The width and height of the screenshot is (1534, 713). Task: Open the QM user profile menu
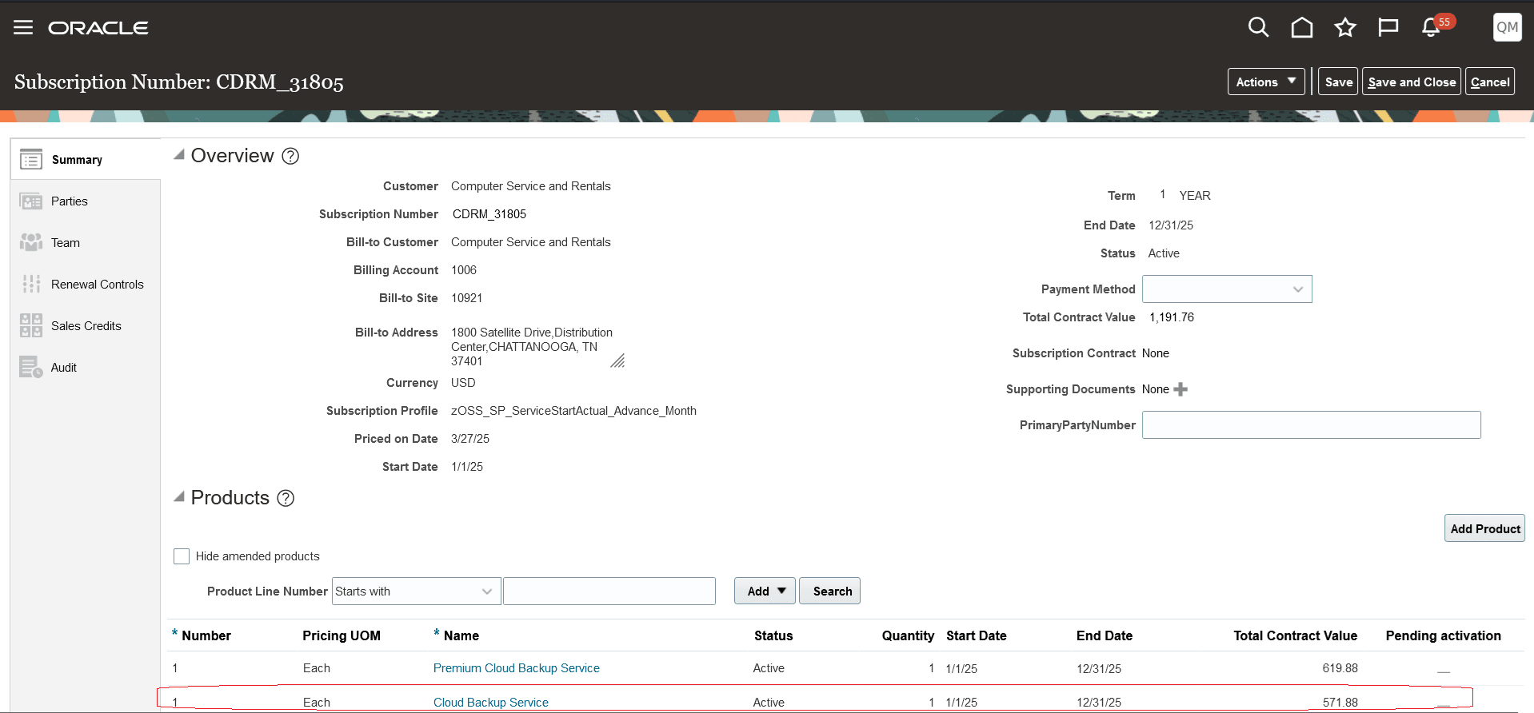click(x=1507, y=27)
